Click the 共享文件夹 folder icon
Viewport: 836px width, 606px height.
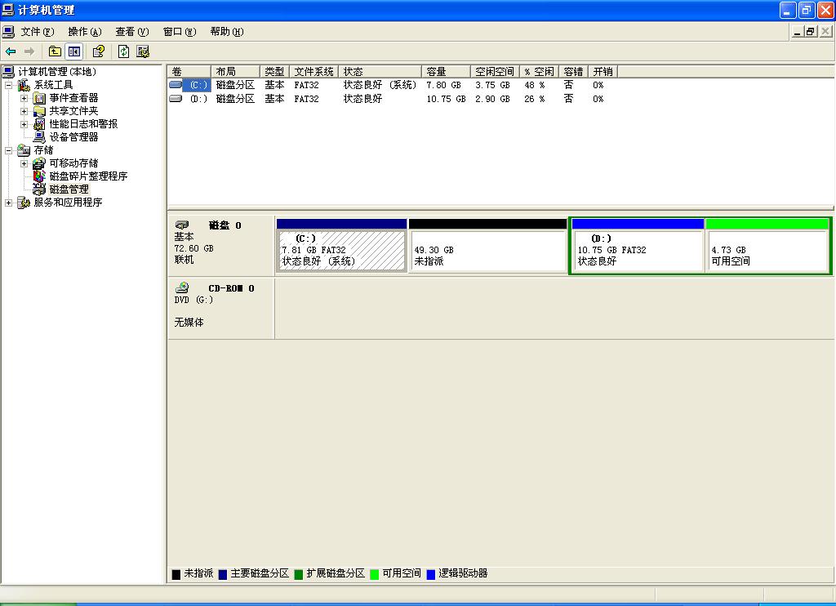click(39, 111)
